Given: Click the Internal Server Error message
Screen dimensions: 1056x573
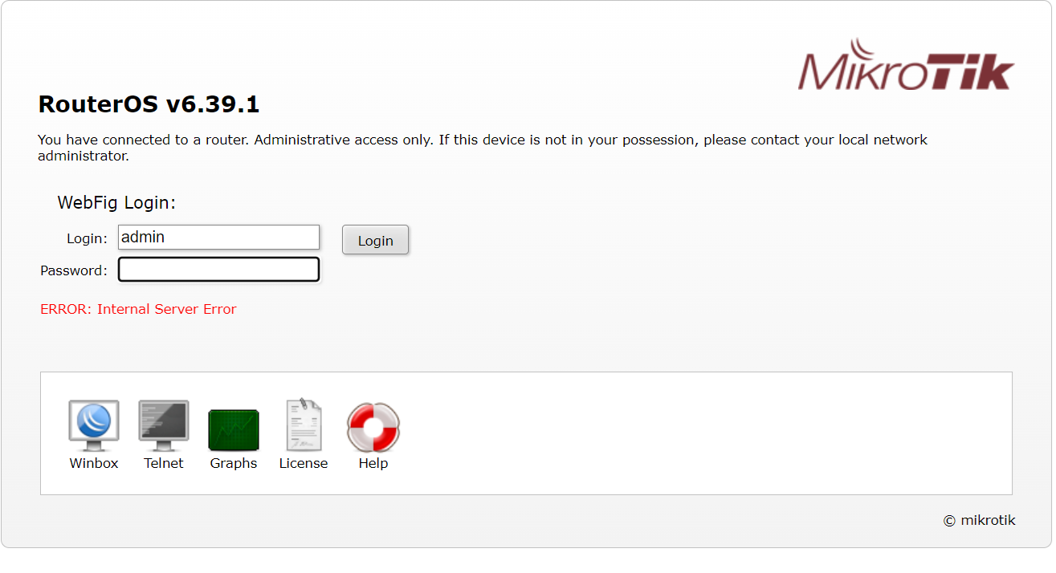Looking at the screenshot, I should coord(138,309).
